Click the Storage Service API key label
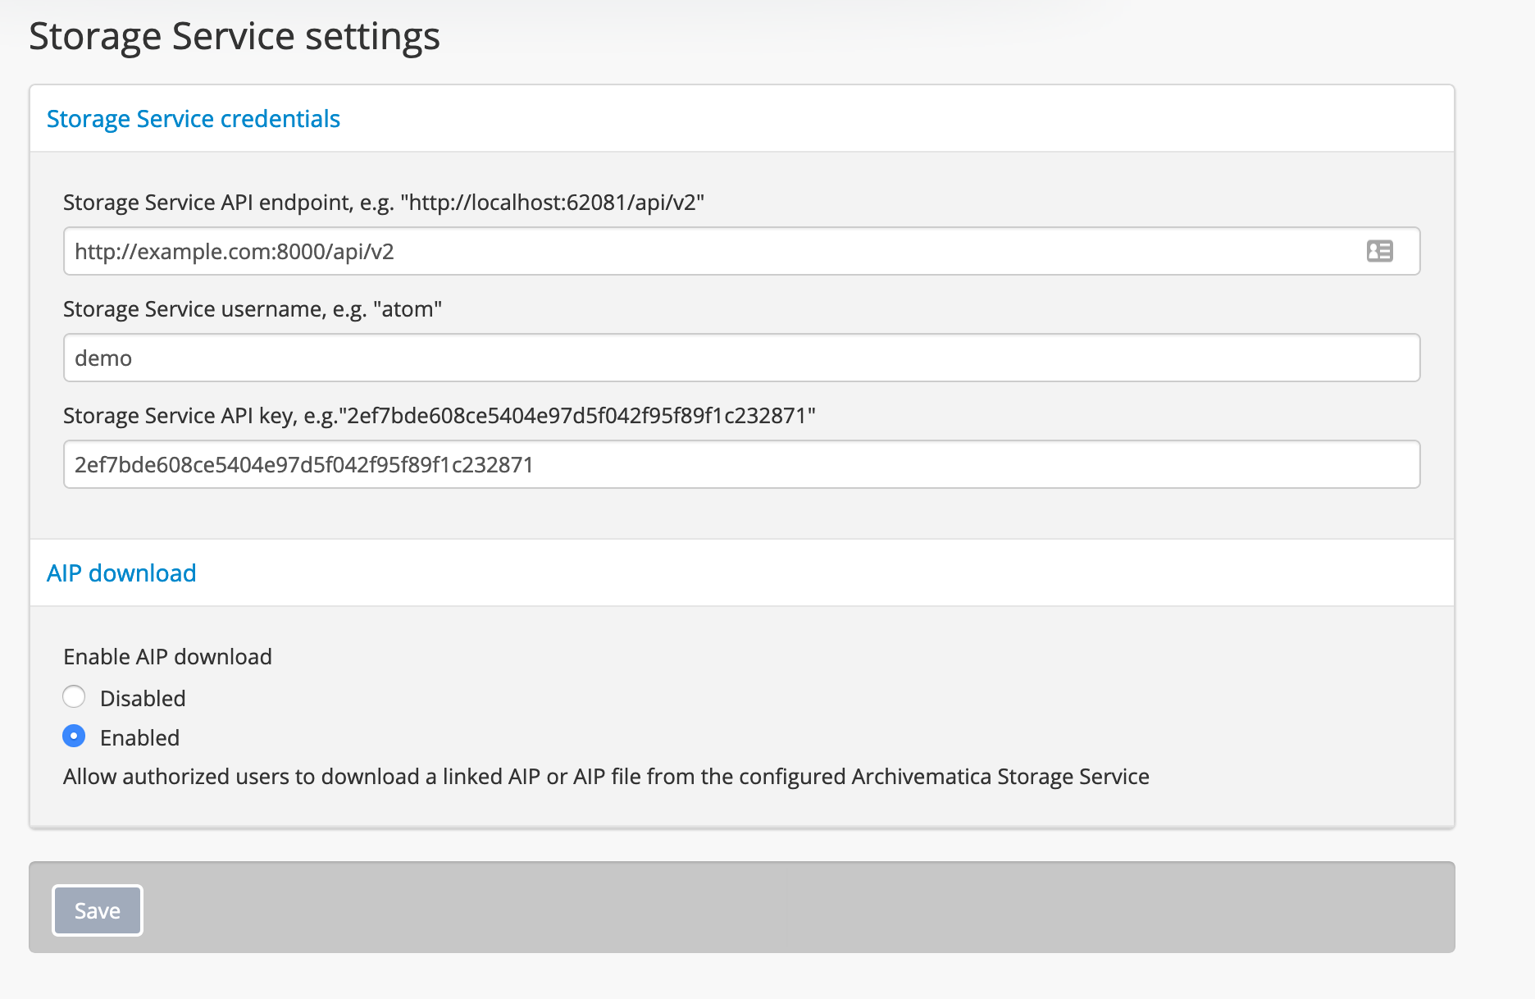 tap(439, 416)
